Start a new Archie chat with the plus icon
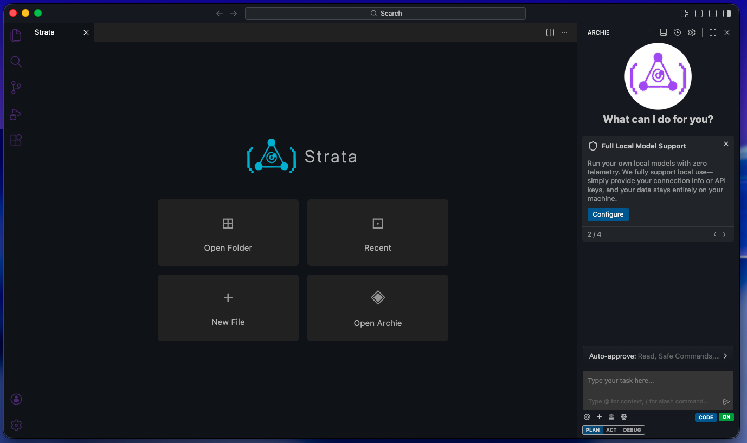 [x=649, y=32]
